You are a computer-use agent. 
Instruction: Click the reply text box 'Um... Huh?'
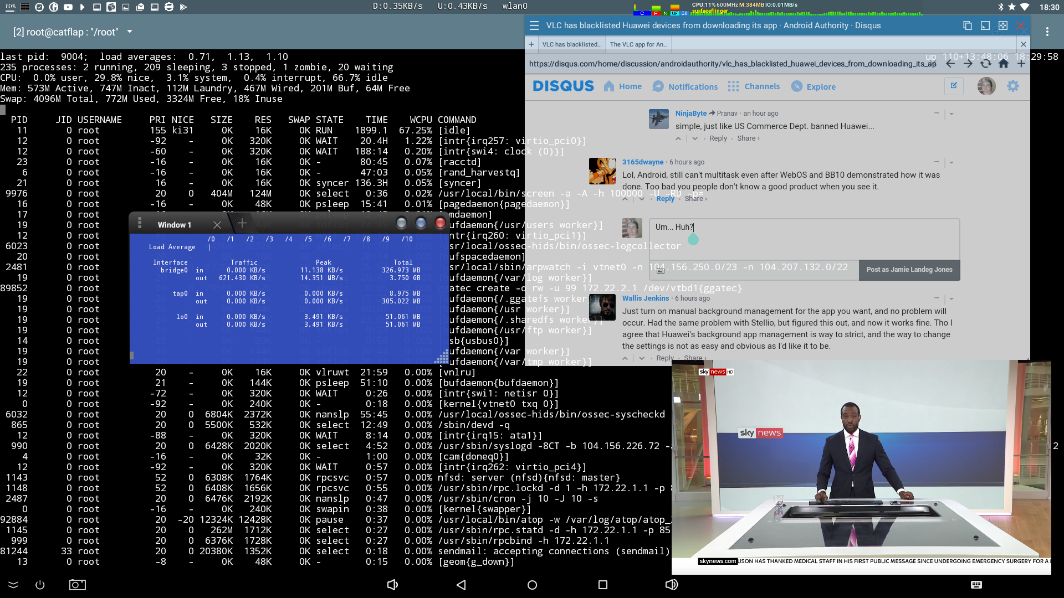pos(804,239)
